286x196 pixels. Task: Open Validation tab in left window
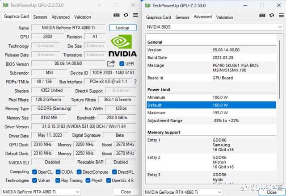(x=82, y=17)
